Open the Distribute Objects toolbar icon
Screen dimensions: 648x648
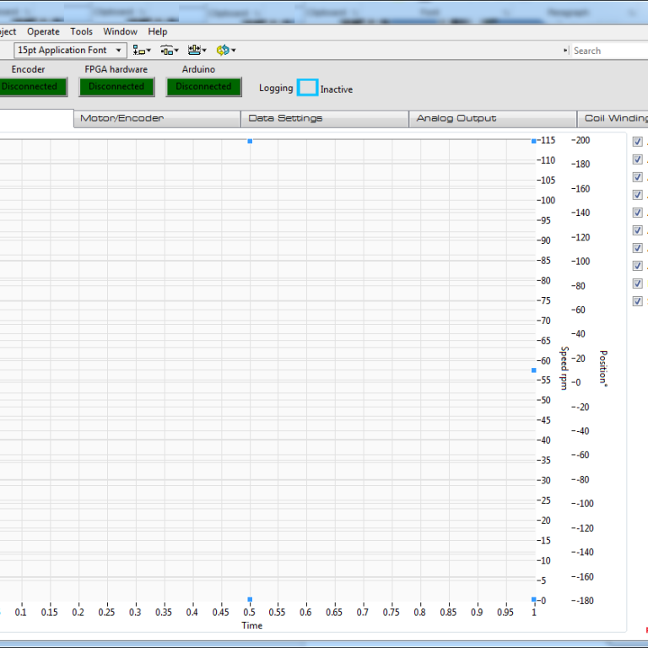[169, 51]
